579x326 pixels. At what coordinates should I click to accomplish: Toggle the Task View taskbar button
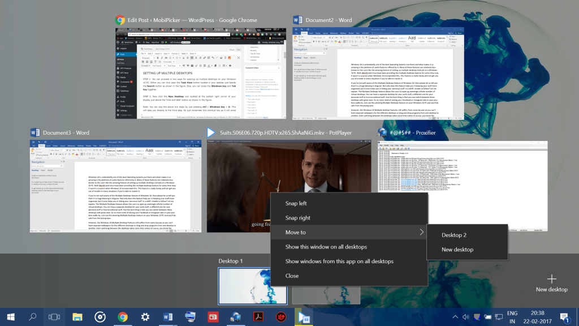click(x=54, y=317)
